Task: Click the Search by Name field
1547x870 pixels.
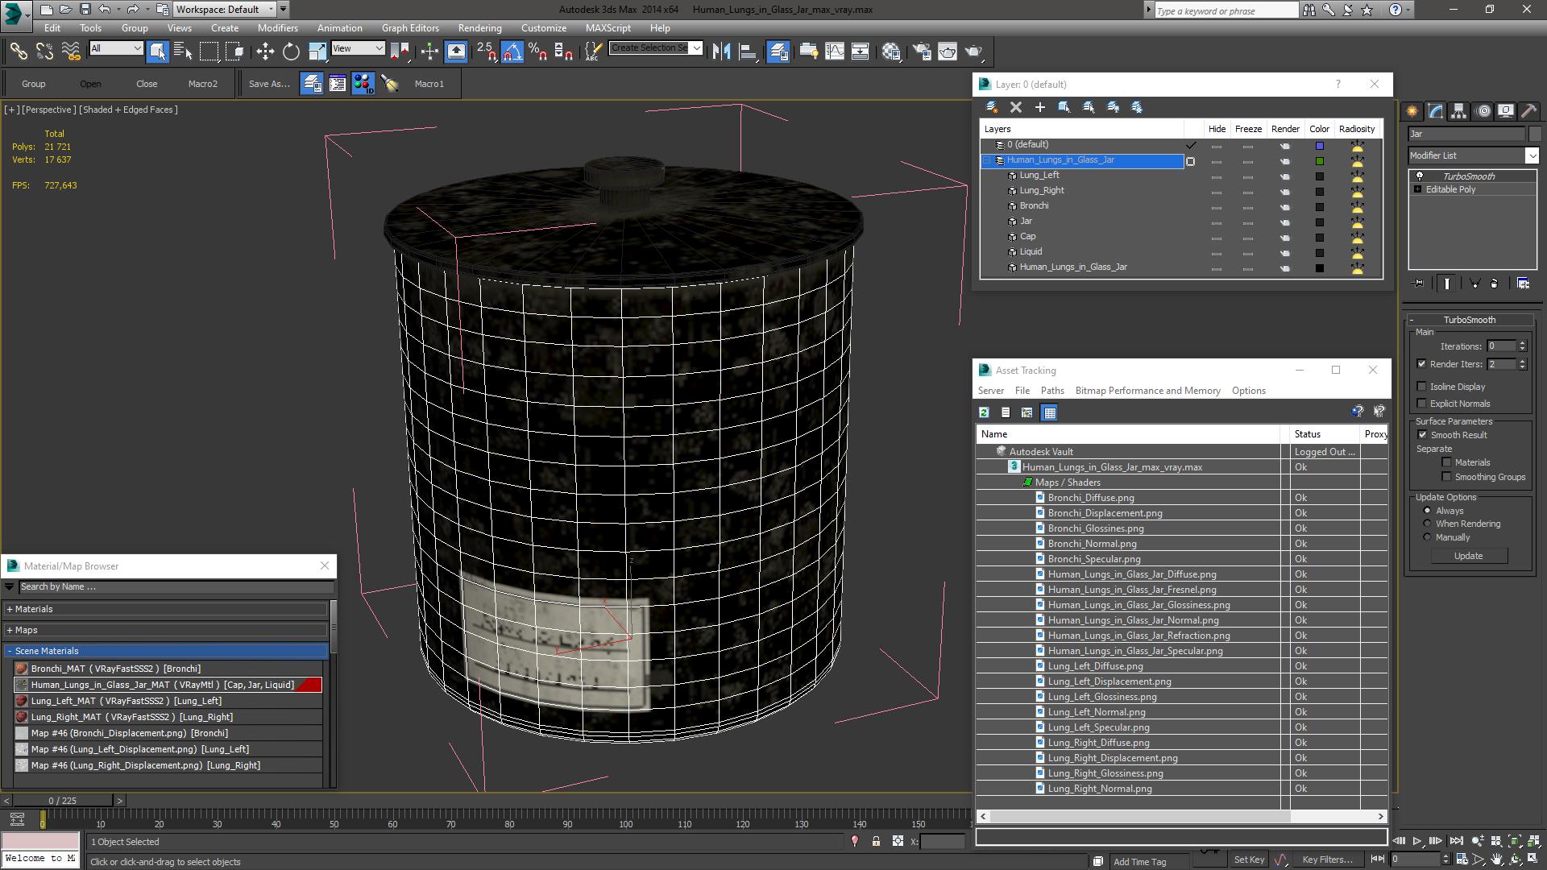Action: [x=176, y=586]
